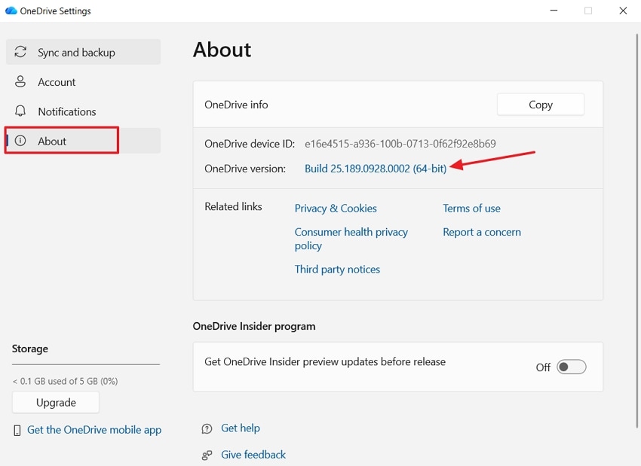This screenshot has height=466, width=641.
Task: Click the Upgrade storage button
Action: pos(55,402)
